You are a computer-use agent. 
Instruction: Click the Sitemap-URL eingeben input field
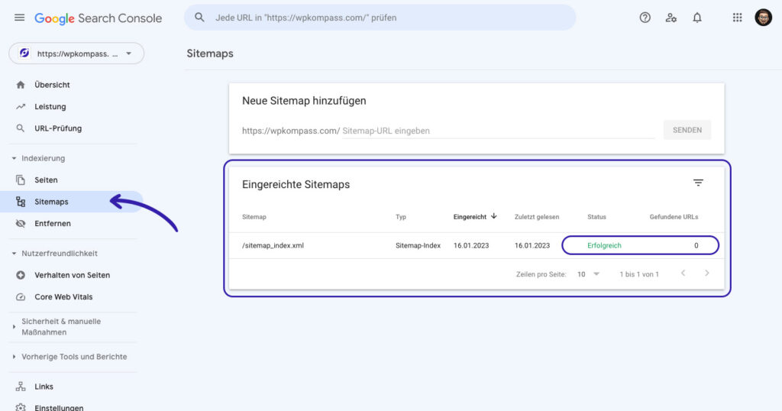496,131
